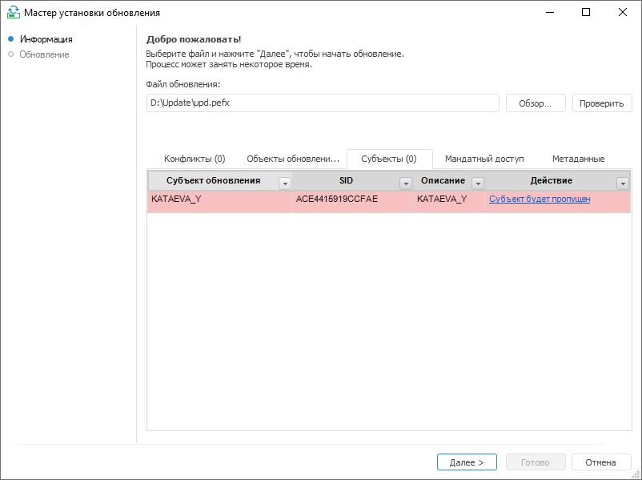Screen dimensions: 642x480
Task: Open the Объекты обновления tab
Action: 293,159
